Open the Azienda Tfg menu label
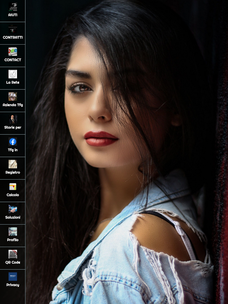The image size is (228, 304). click(x=13, y=105)
